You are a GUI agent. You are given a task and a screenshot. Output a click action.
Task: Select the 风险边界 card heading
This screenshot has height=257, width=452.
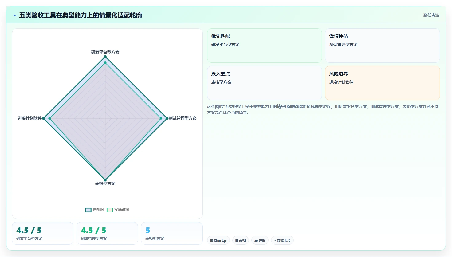click(339, 74)
